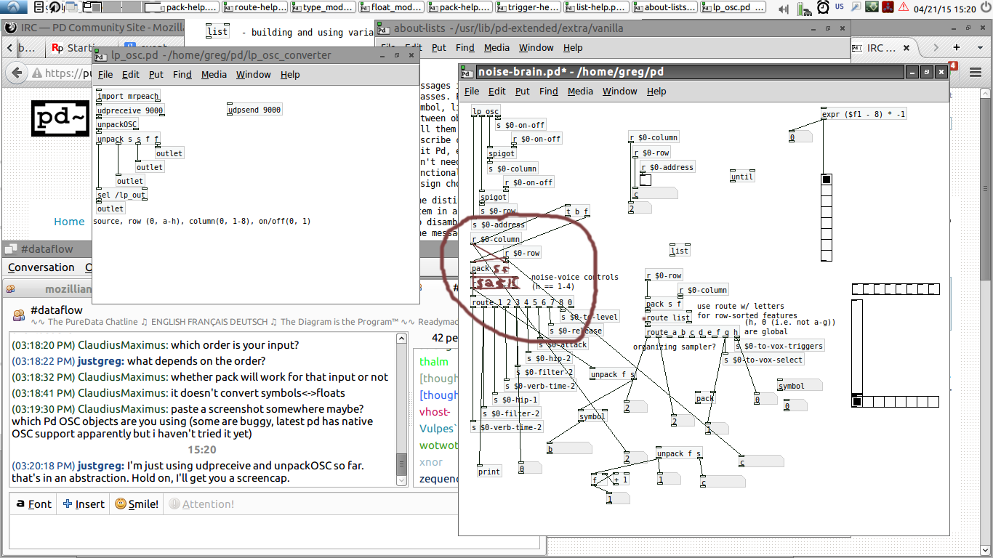
Task: Click number box connected to expr object
Action: pyautogui.click(x=800, y=137)
